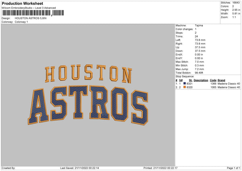Click the 'Colorway 1' value
242x171 pixels.
(x=21, y=22)
